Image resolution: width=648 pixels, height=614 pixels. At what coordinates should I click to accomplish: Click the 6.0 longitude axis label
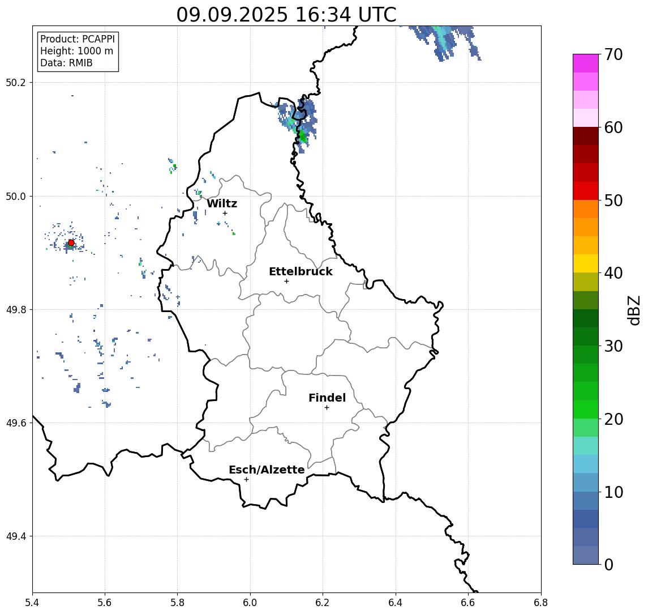coord(250,603)
